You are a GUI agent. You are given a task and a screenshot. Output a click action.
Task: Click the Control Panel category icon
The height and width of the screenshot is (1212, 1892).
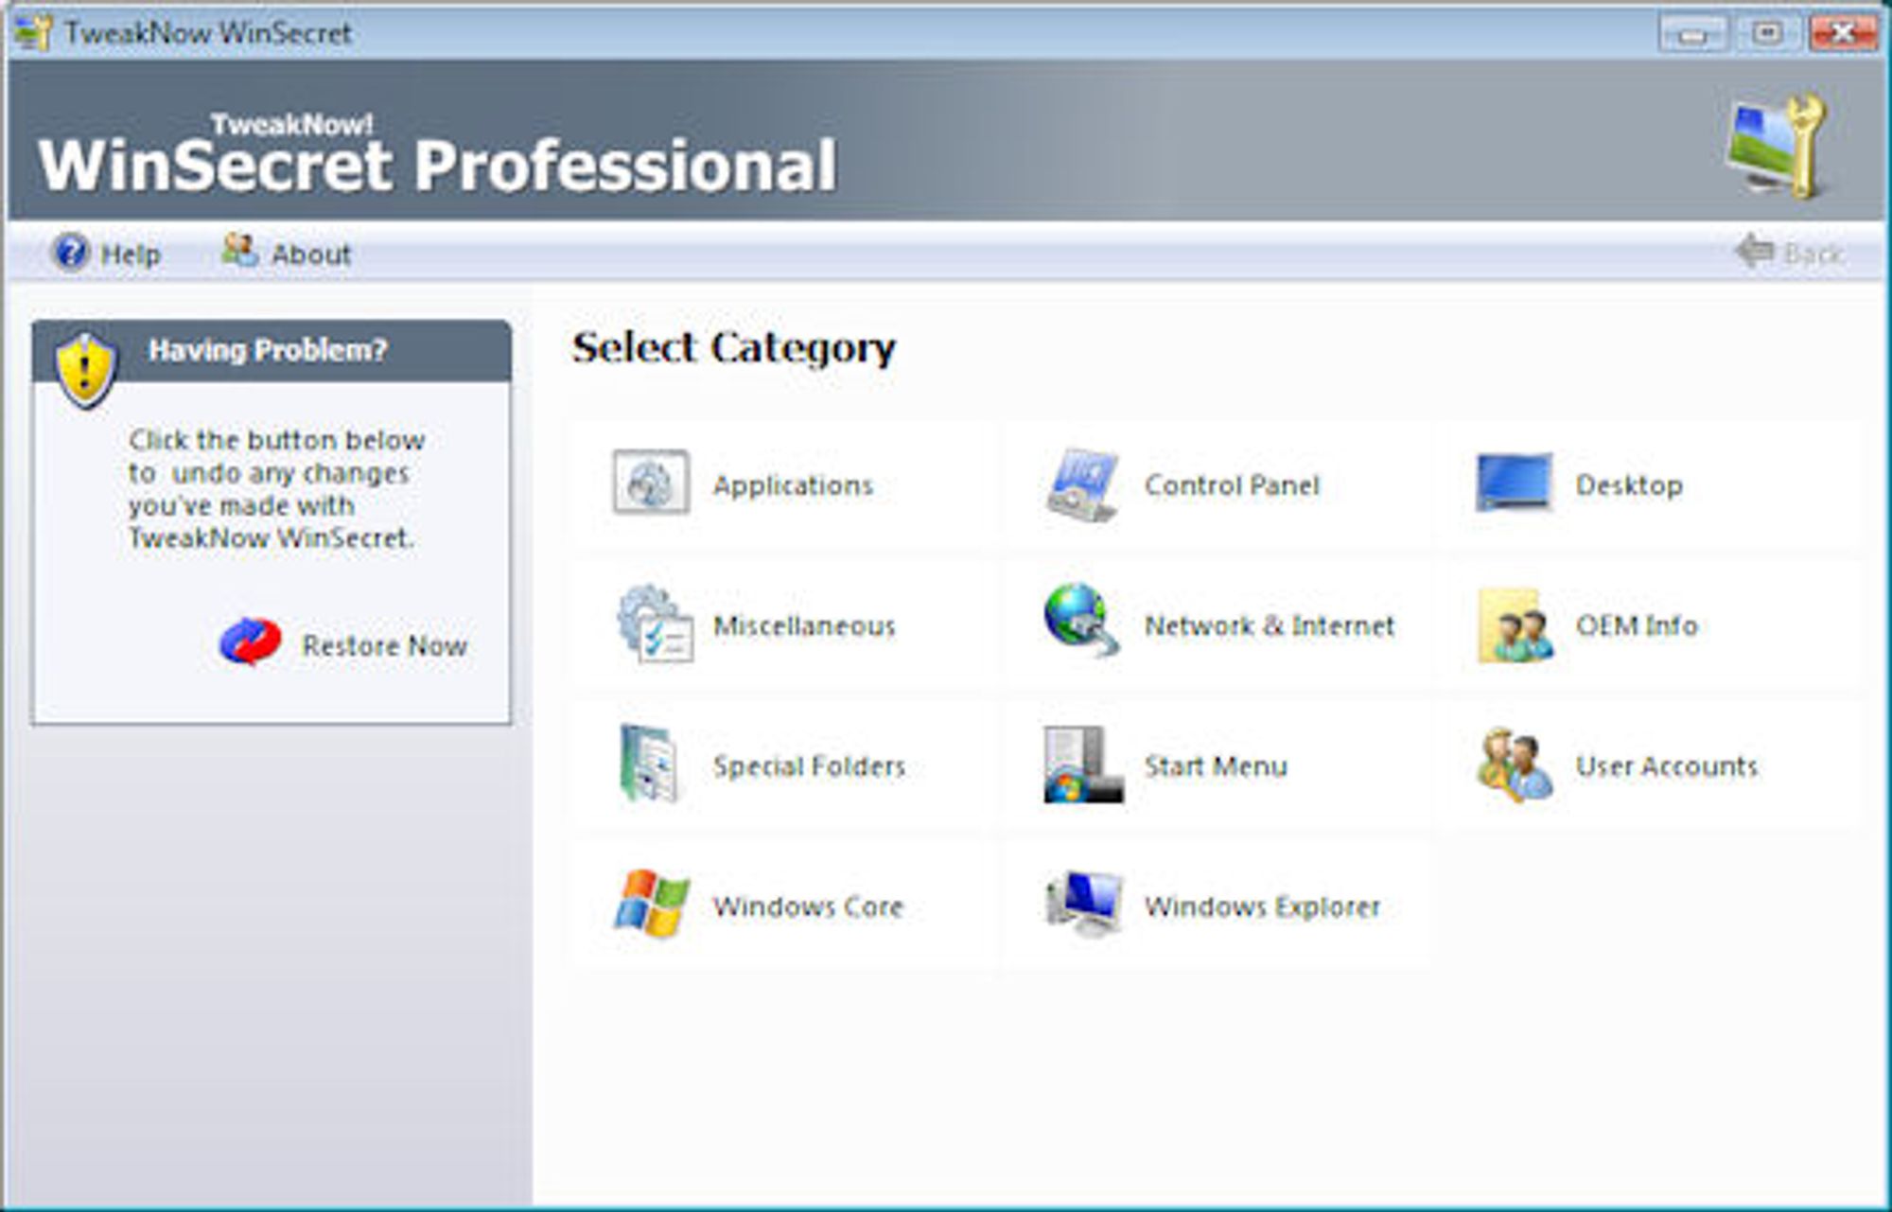1082,484
